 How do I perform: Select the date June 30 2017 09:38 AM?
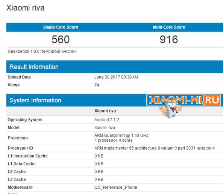116,77
